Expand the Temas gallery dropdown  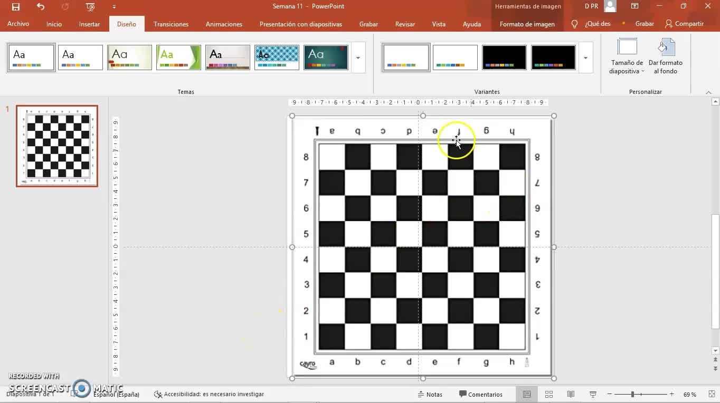358,57
